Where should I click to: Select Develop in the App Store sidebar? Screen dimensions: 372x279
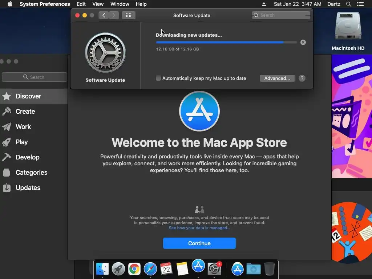click(x=34, y=157)
